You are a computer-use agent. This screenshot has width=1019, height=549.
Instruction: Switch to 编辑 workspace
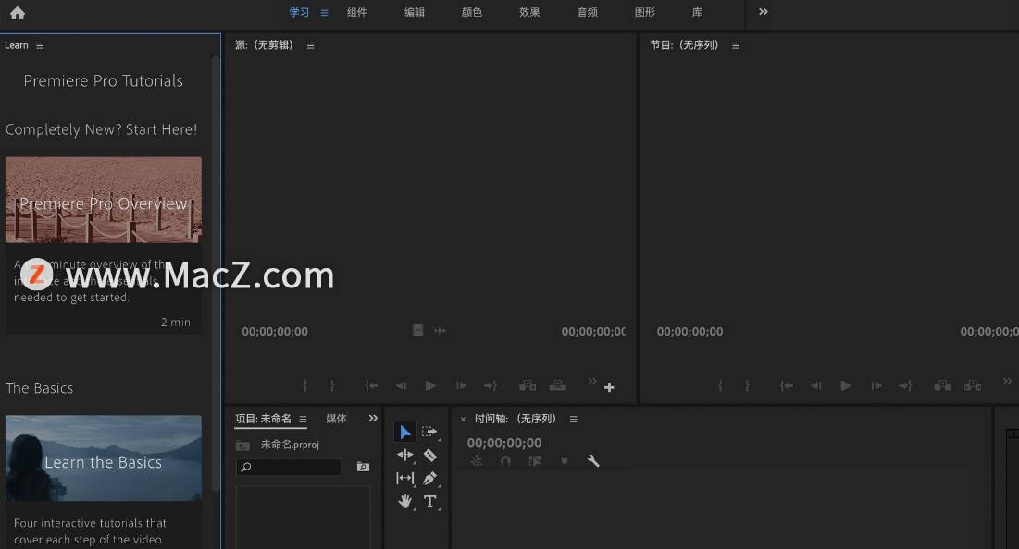[415, 12]
